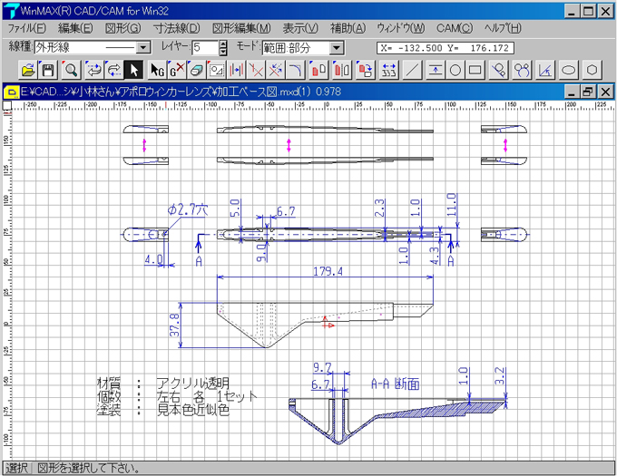Click the 37.8 dimension text
The width and height of the screenshot is (617, 476).
coord(175,325)
